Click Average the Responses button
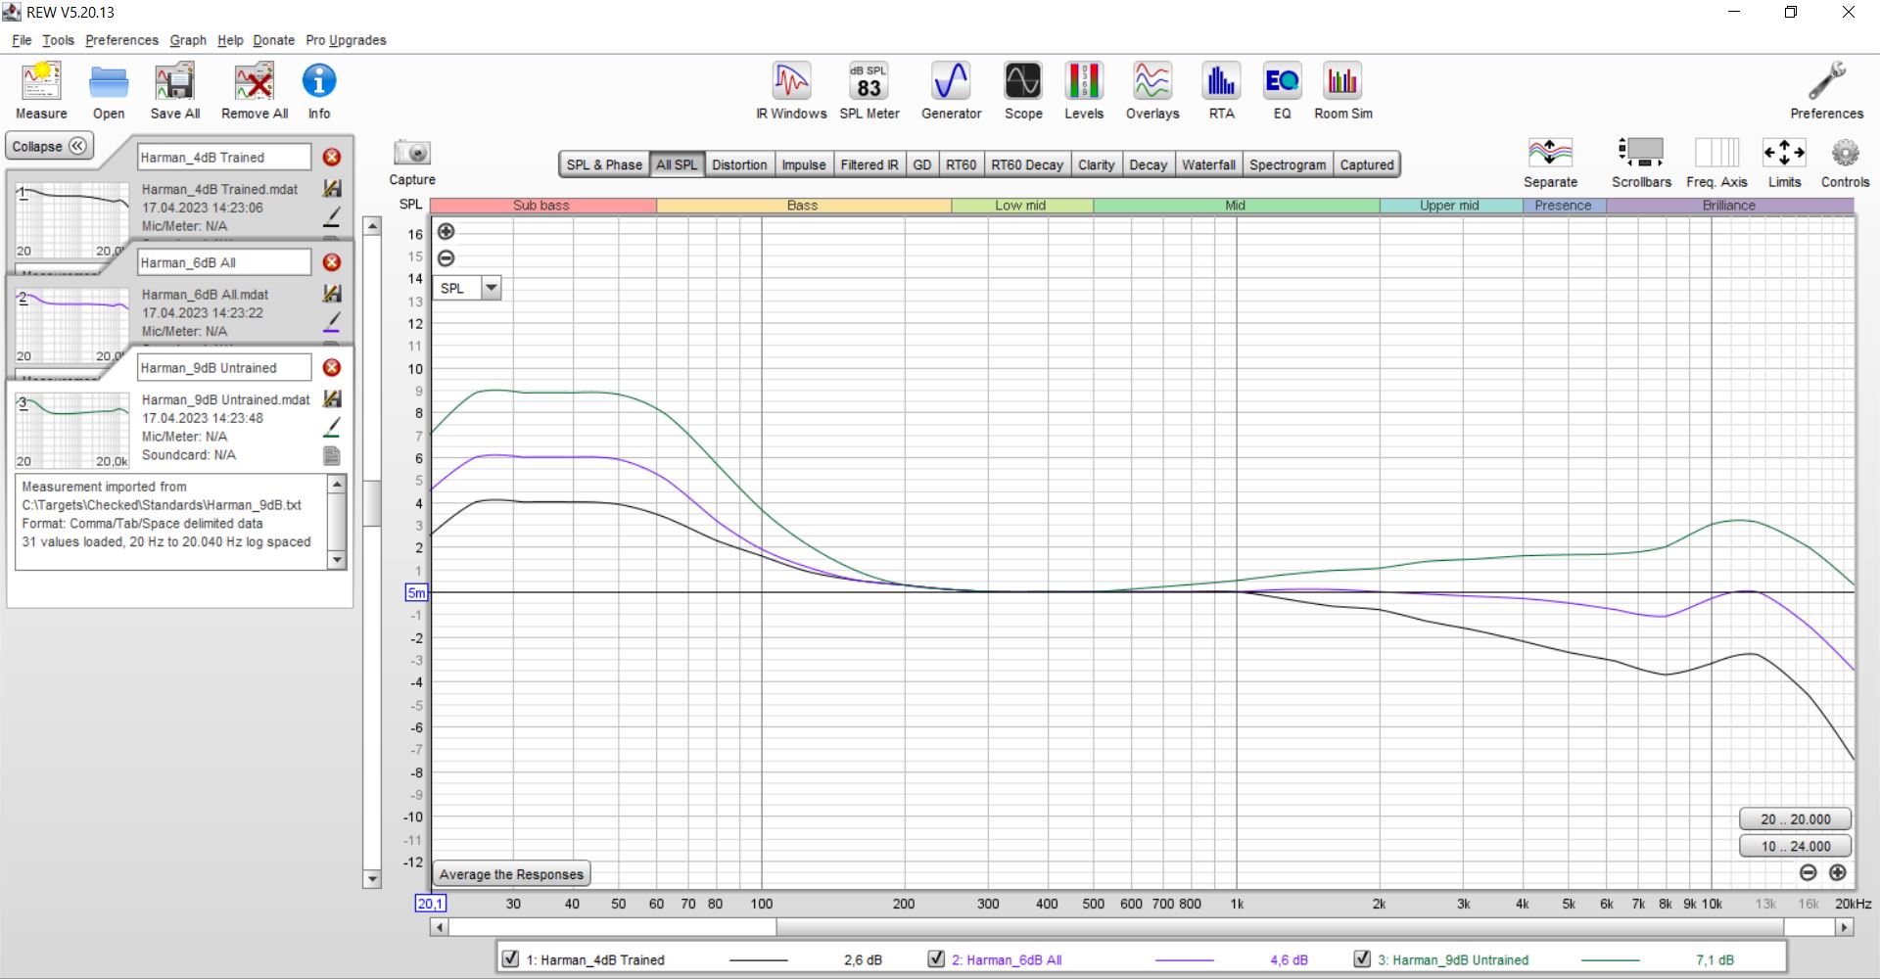The image size is (1880, 979). 511,874
